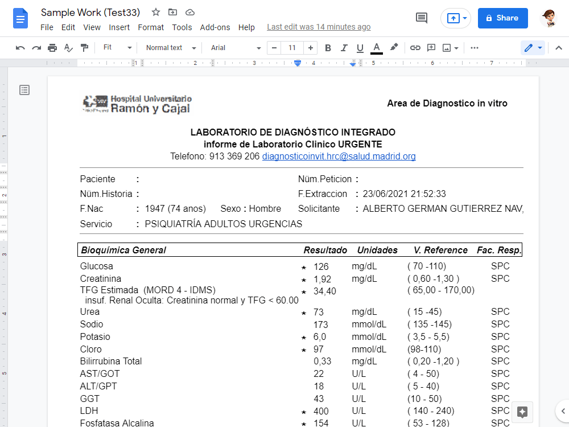Click the Sodio reference range (135-145)
Screen dimensions: 569x427
[430, 325]
